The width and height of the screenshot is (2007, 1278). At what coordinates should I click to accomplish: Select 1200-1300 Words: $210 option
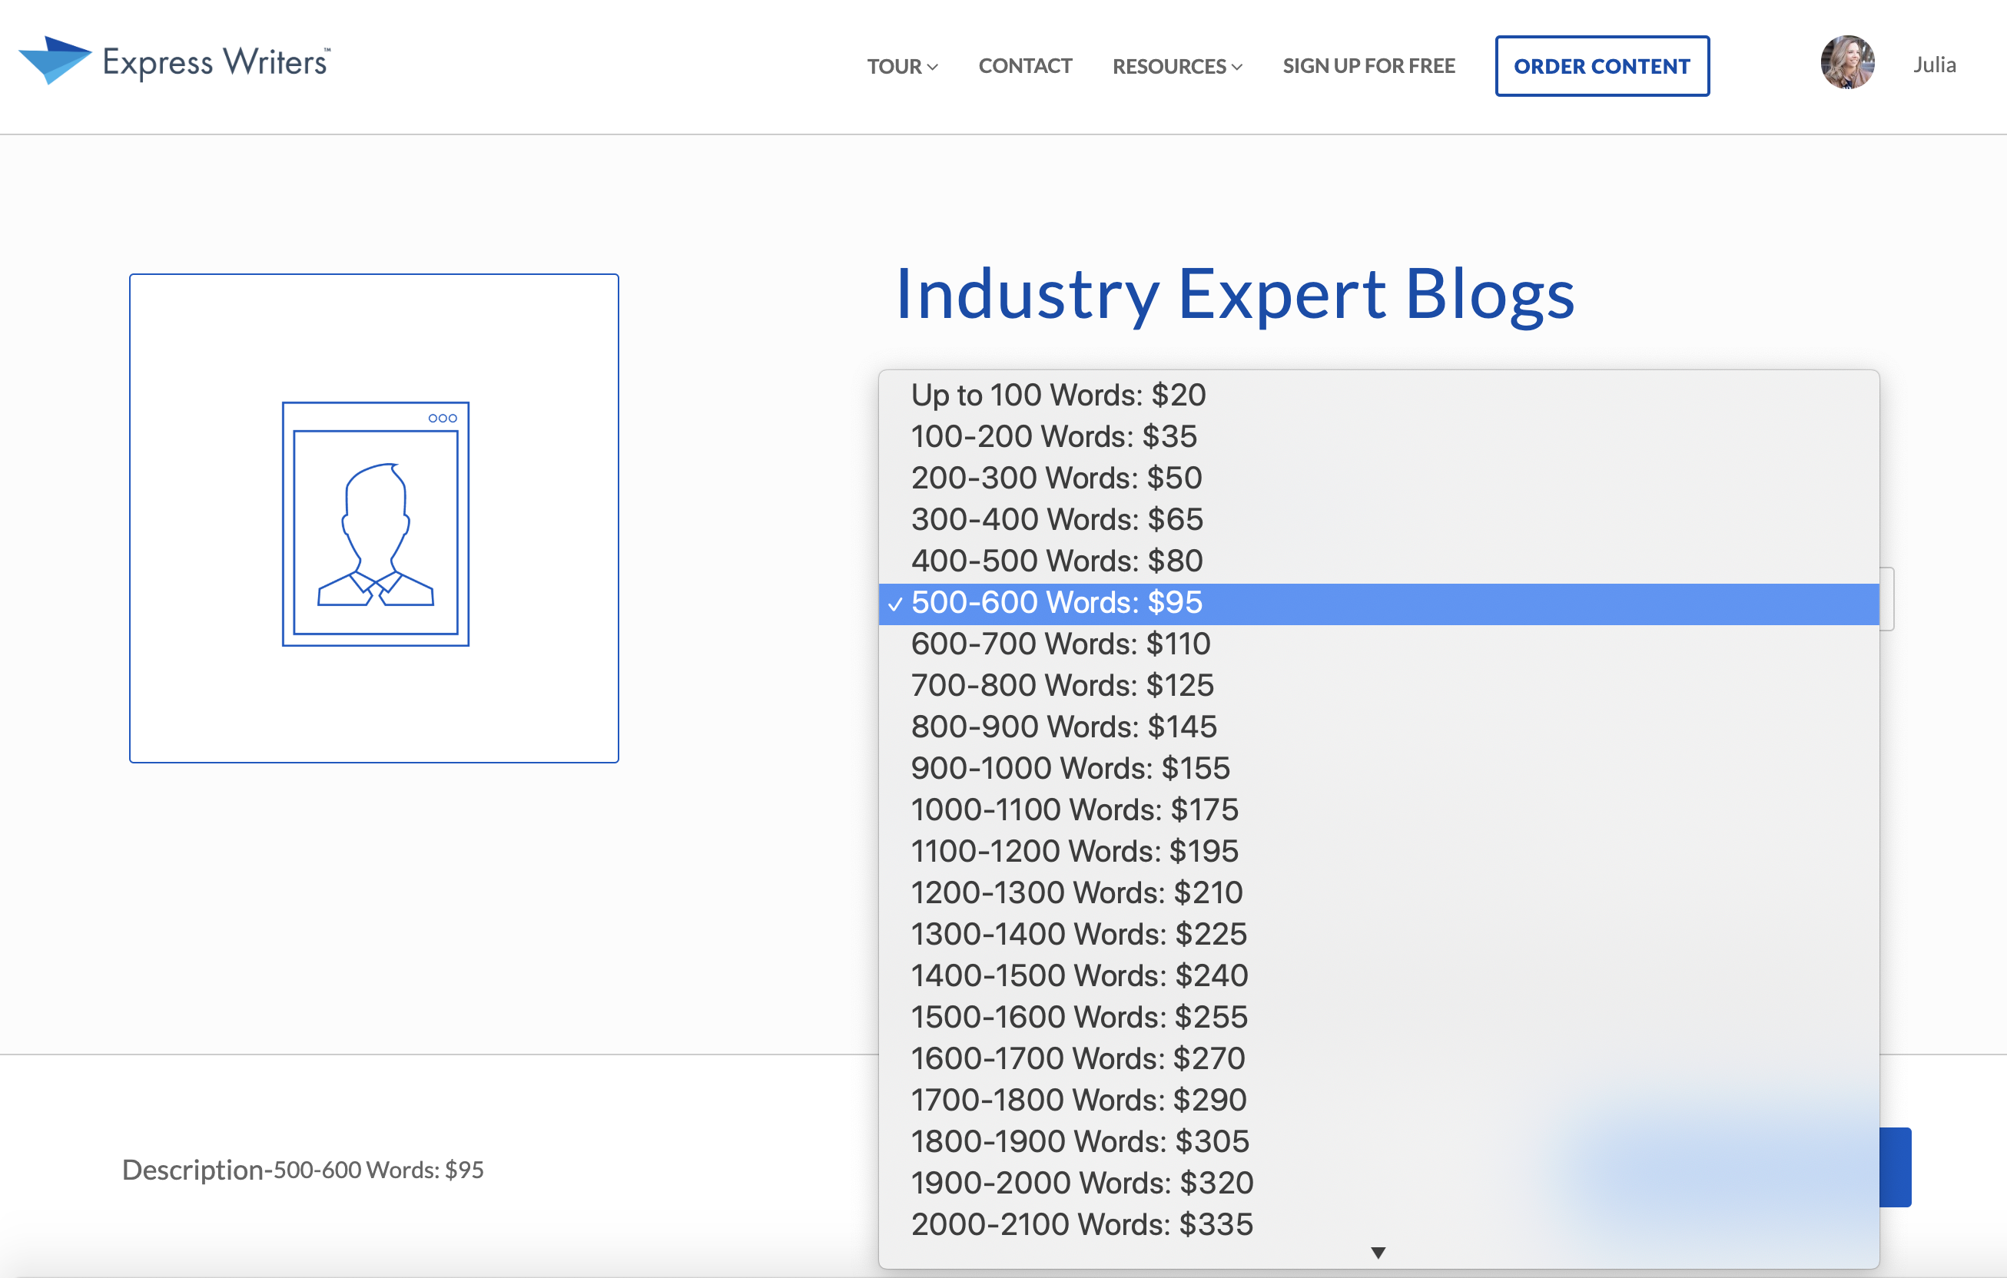click(x=1378, y=893)
